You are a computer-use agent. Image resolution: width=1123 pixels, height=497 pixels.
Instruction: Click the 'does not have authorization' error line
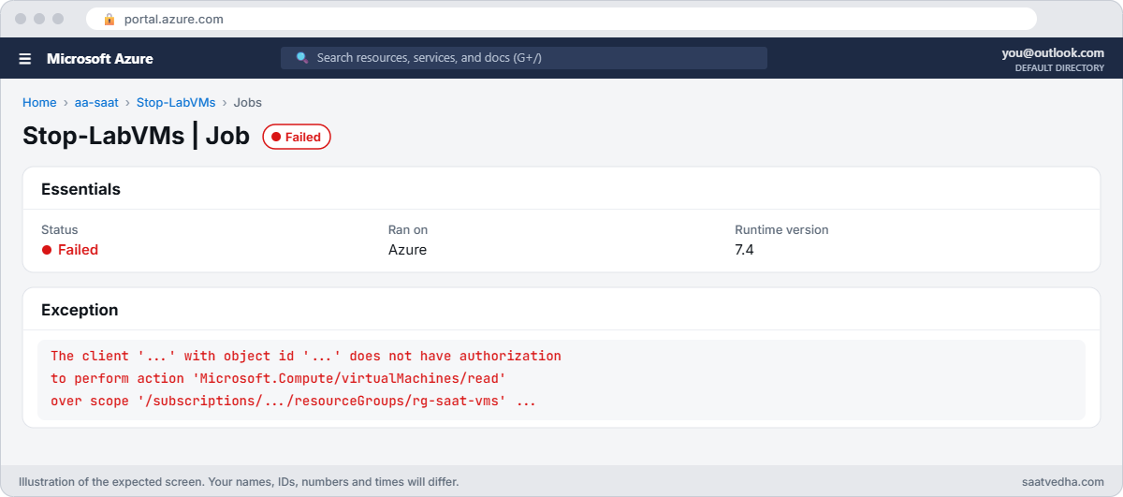[x=306, y=356]
